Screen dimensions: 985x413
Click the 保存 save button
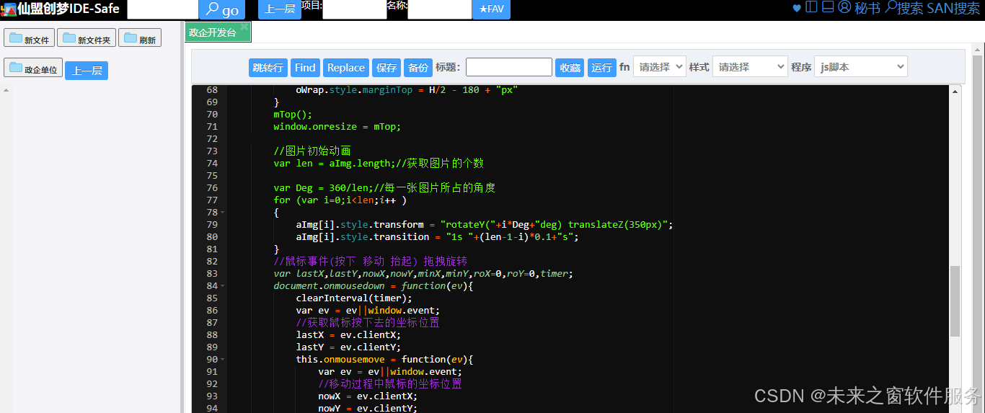(x=387, y=67)
